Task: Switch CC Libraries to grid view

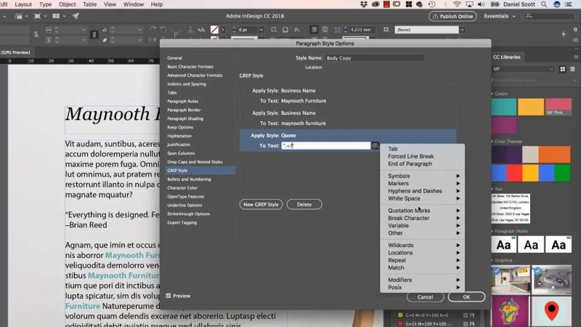Action: [x=562, y=69]
